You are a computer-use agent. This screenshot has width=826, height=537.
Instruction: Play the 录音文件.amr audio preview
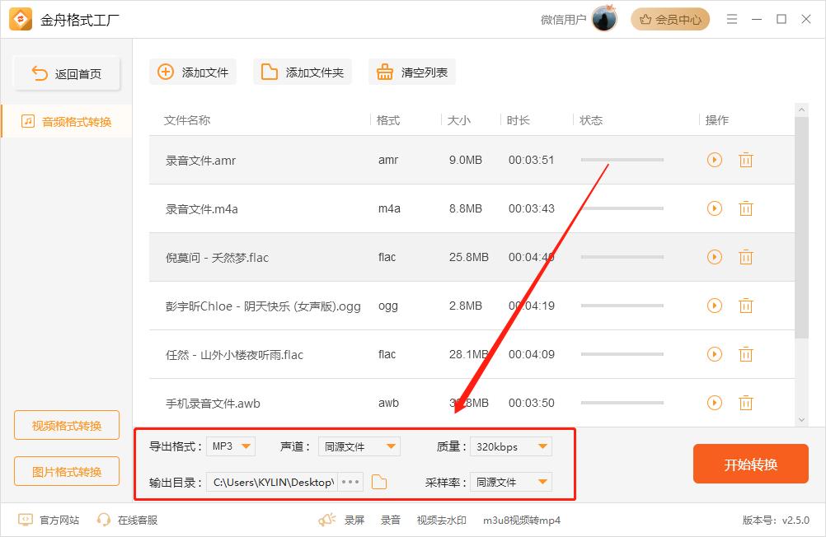point(713,160)
